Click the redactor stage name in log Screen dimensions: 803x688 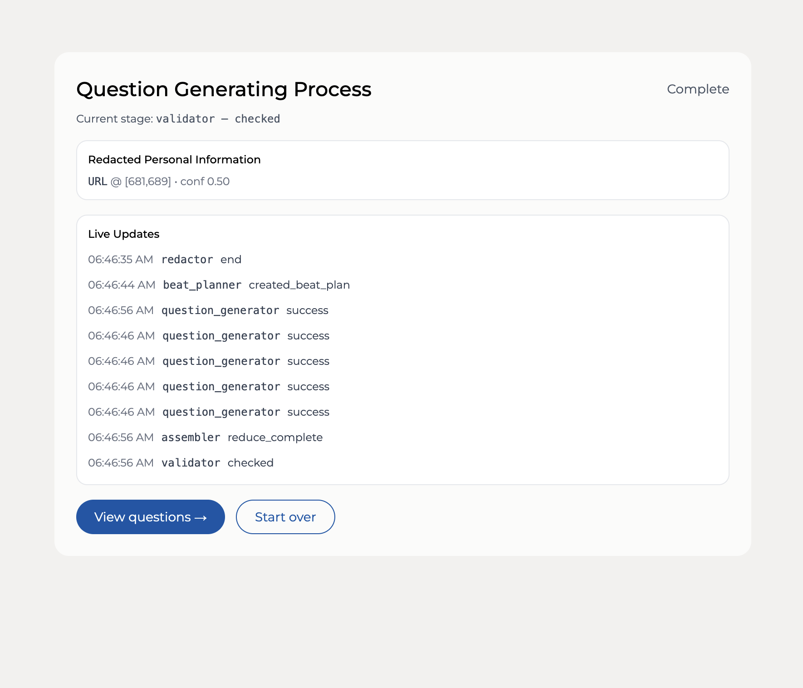pos(187,260)
